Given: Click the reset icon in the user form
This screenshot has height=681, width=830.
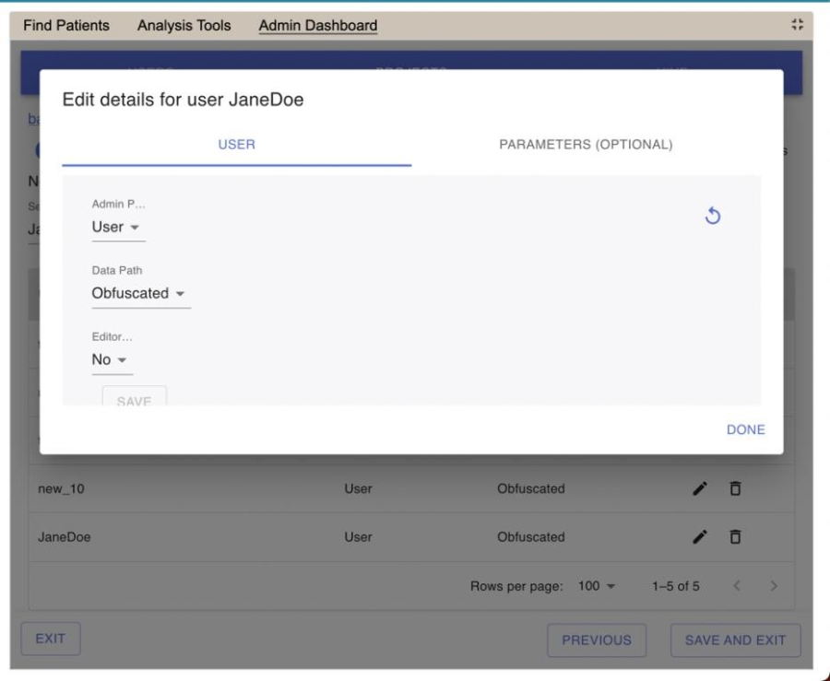Looking at the screenshot, I should point(712,216).
